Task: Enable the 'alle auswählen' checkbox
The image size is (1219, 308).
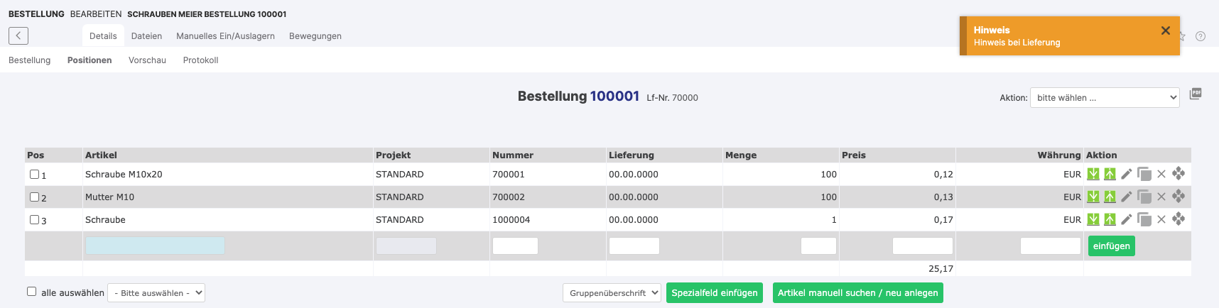Action: coord(31,292)
